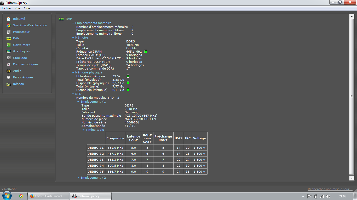
Task: Click the Action Center flag tray icon
Action: click(309, 196)
